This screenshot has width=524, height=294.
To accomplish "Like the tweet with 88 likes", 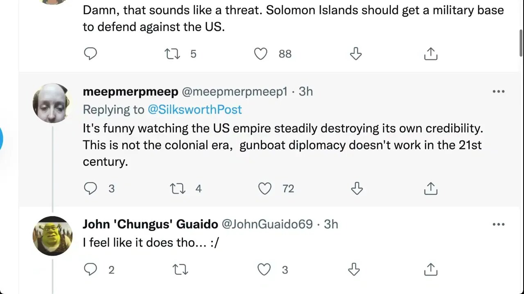I will 261,54.
